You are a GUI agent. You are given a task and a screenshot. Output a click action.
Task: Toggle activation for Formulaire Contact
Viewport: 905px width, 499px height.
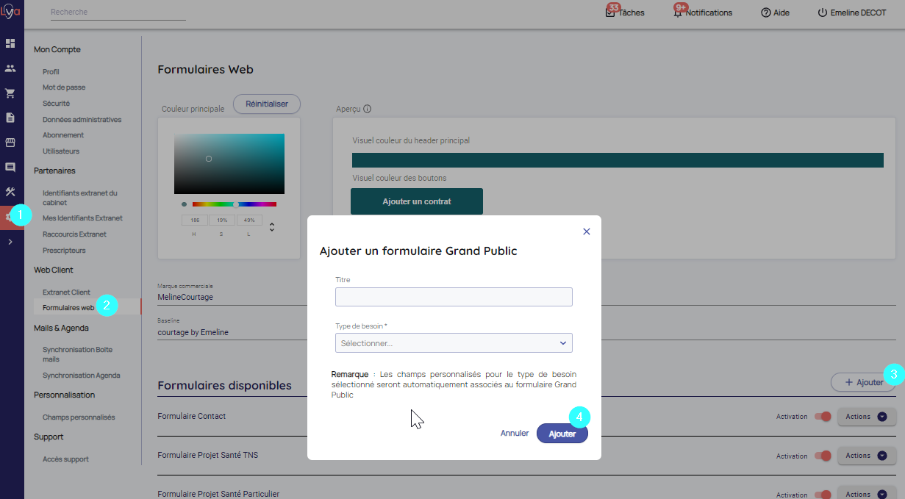click(822, 417)
